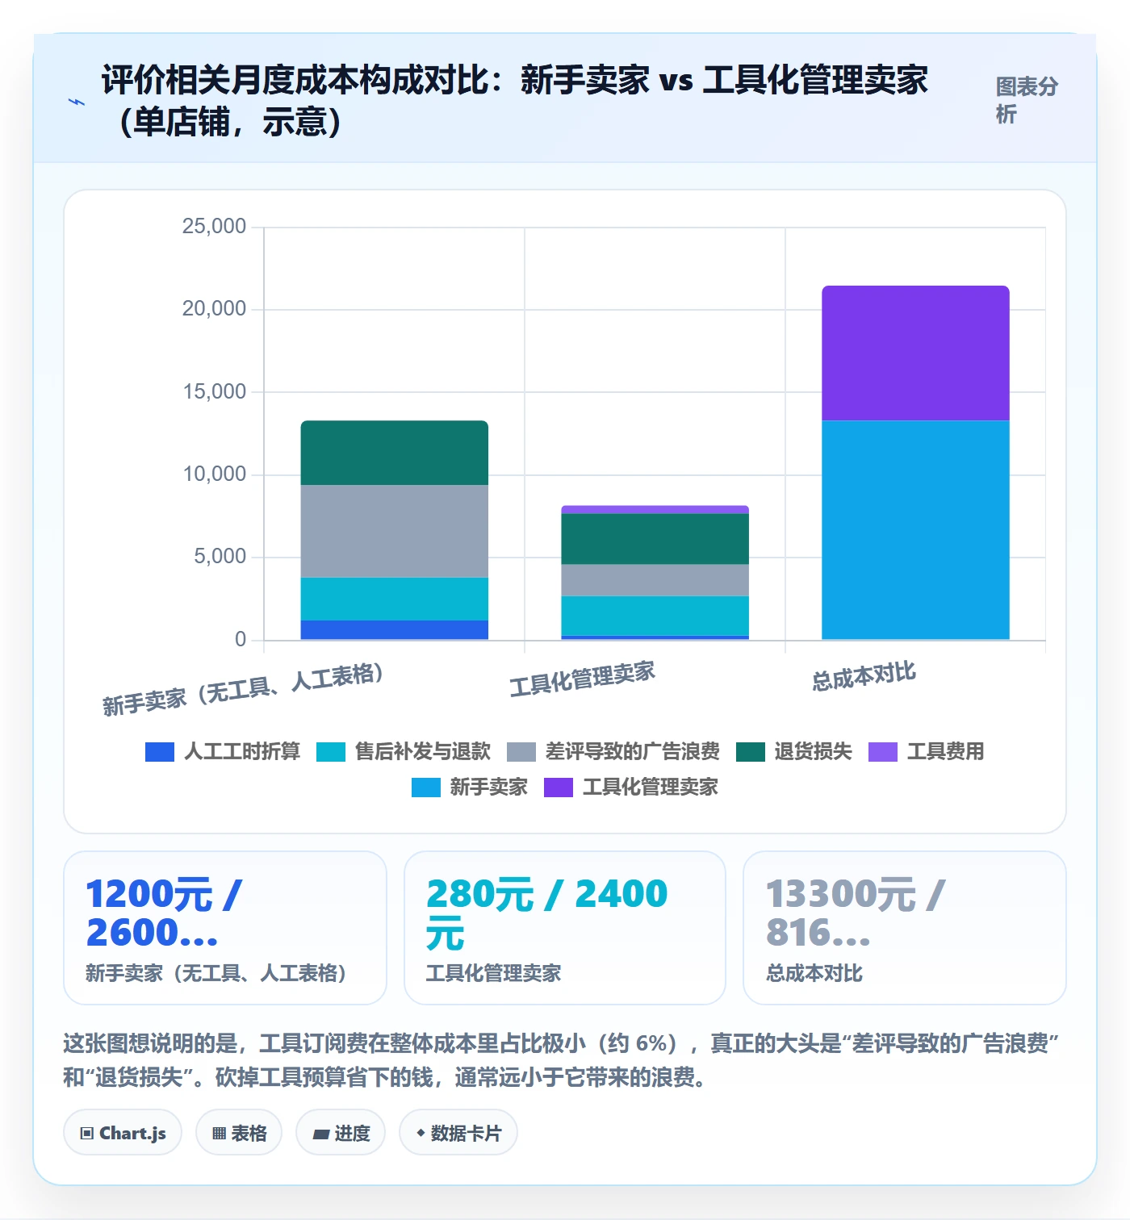The height and width of the screenshot is (1220, 1130).
Task: Select the 进度 tag
Action: coord(341,1133)
